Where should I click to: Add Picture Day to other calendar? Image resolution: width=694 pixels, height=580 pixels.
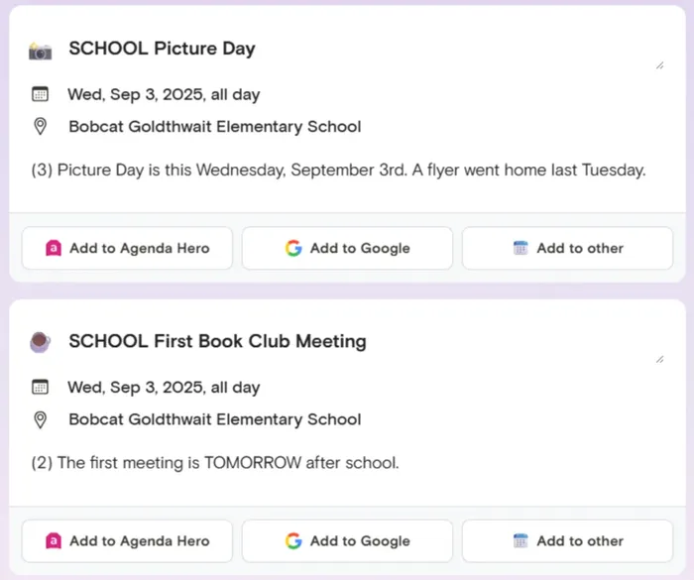567,249
